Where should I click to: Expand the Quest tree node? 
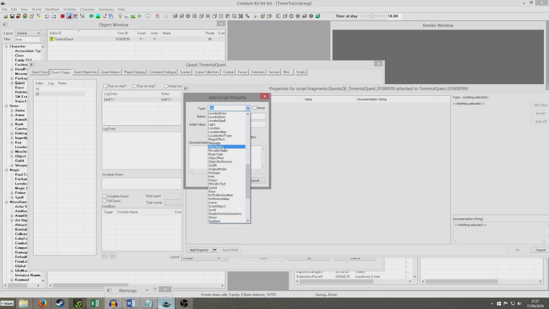pyautogui.click(x=12, y=83)
